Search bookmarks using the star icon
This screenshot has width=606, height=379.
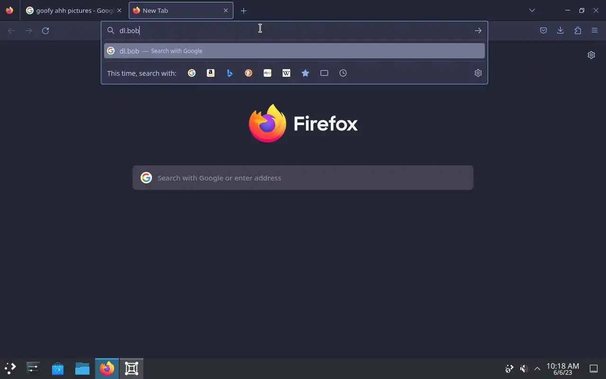pos(305,73)
